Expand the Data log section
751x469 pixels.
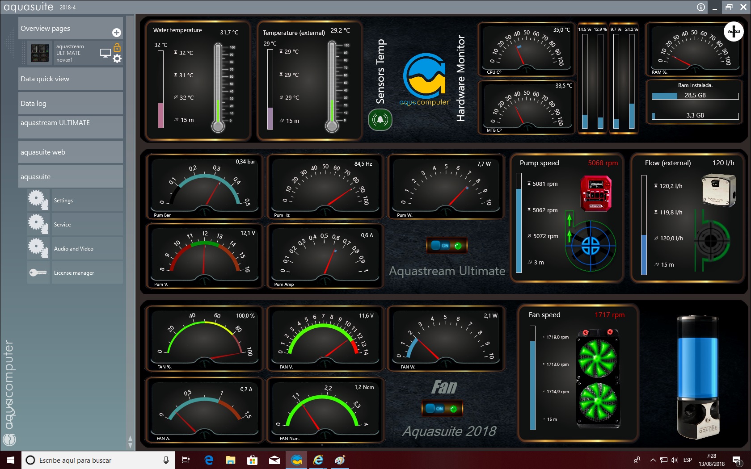tap(70, 104)
